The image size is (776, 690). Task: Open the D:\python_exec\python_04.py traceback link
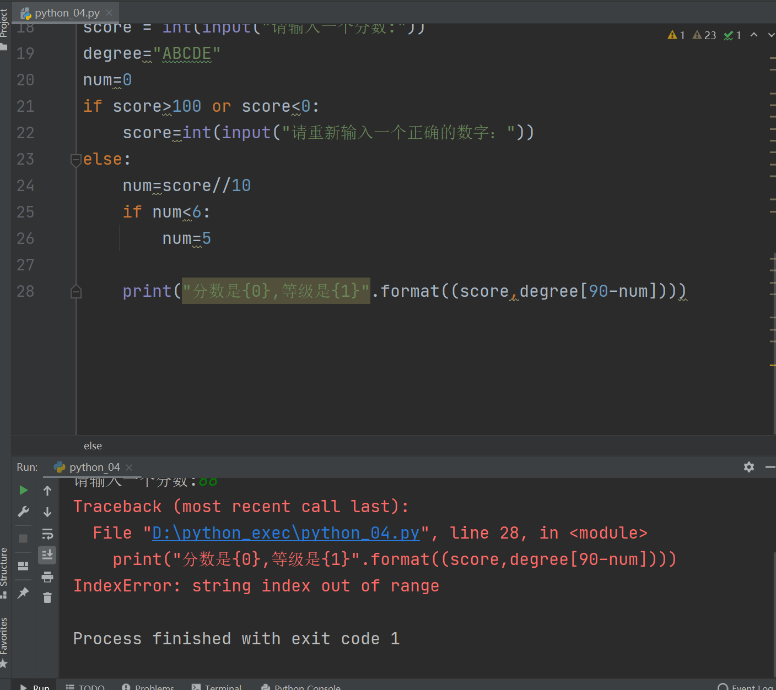pyautogui.click(x=286, y=533)
